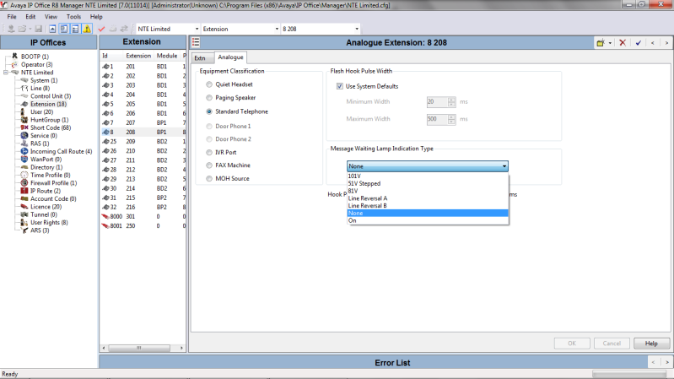Go to previous record with left arrow
The width and height of the screenshot is (674, 379).
tap(653, 42)
